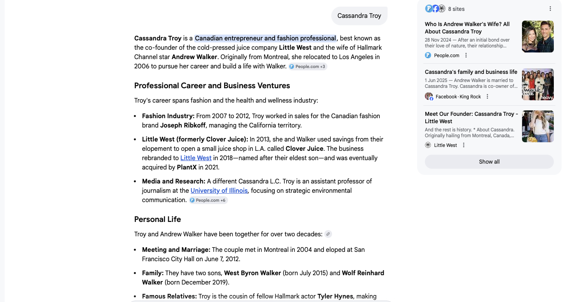Open three-dot menu next to Facebook King Rock

tap(487, 96)
